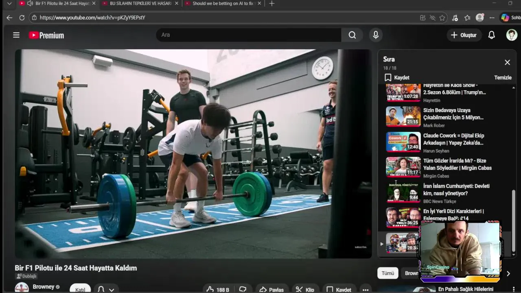
Task: Open the YouTube hamburger guide menu
Action: click(16, 35)
